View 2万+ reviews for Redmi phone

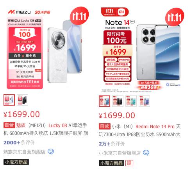[x=112, y=144]
